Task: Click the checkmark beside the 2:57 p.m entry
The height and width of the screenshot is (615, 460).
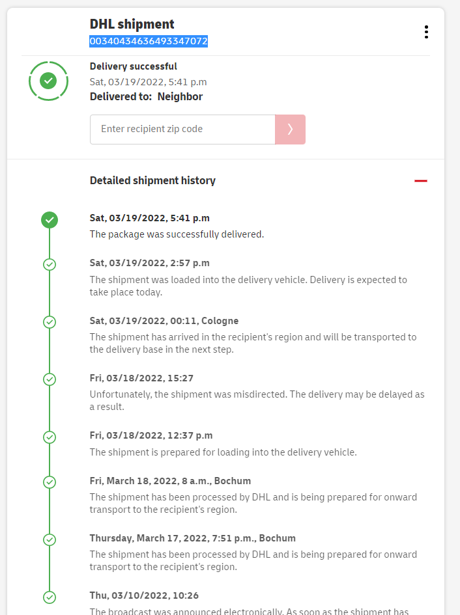Action: pos(50,264)
